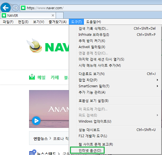The width and height of the screenshot is (162, 155).
Task: Open the 연합뉴스 news link
Action: [x=40, y=138]
